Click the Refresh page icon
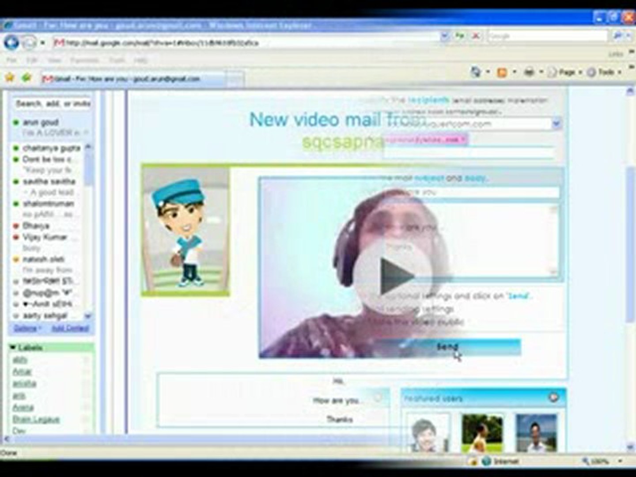Image resolution: width=636 pixels, height=477 pixels. (x=460, y=36)
